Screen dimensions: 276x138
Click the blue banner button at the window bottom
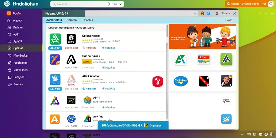[x=133, y=125]
